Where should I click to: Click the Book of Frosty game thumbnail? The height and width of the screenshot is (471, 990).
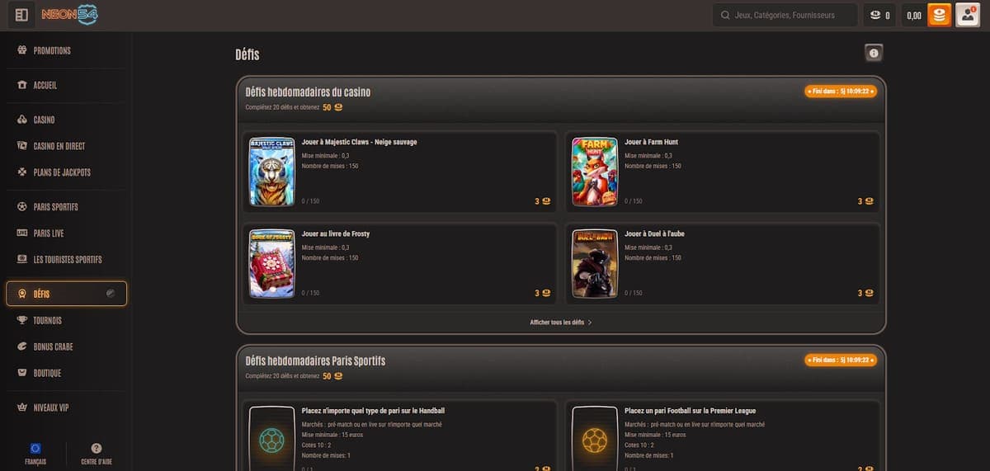point(272,263)
